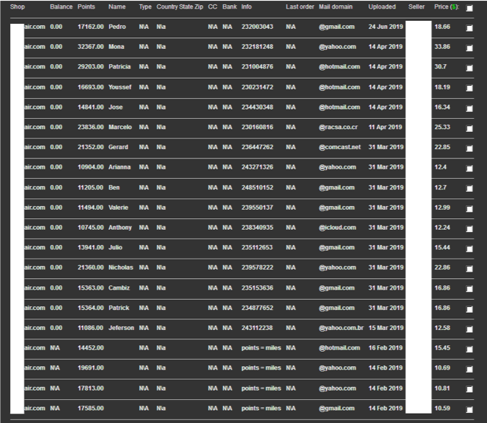Tick checkbox for the 14452.00 points row
The height and width of the screenshot is (423, 487).
(470, 349)
